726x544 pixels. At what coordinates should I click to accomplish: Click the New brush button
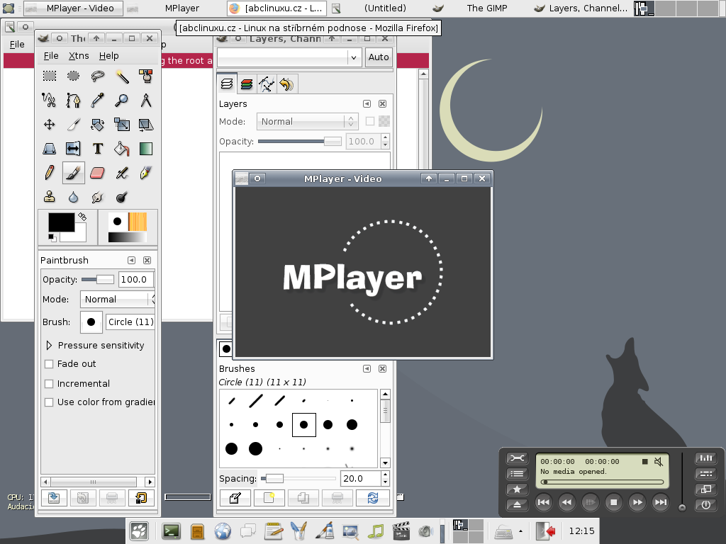[x=269, y=498]
